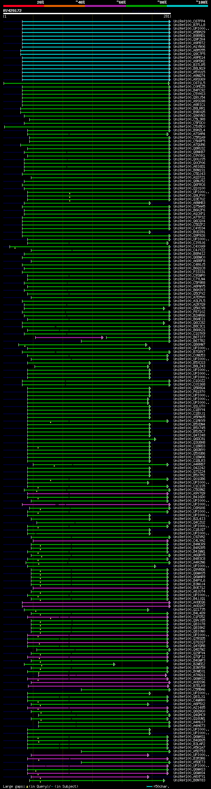Click the orange ~40% identity legend bar

point(65,6)
